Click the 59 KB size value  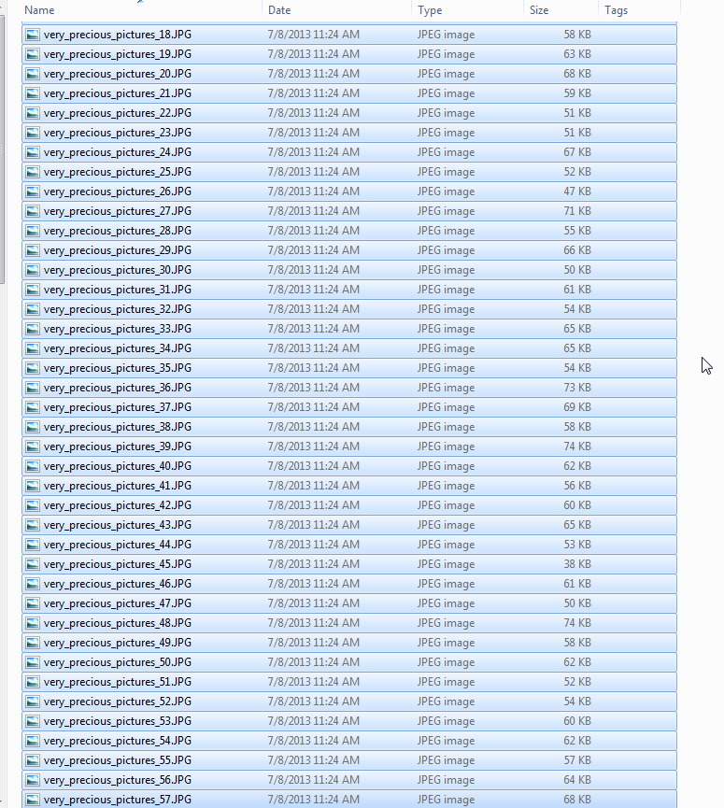coord(577,93)
